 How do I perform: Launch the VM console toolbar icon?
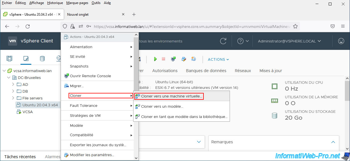tap(173, 59)
